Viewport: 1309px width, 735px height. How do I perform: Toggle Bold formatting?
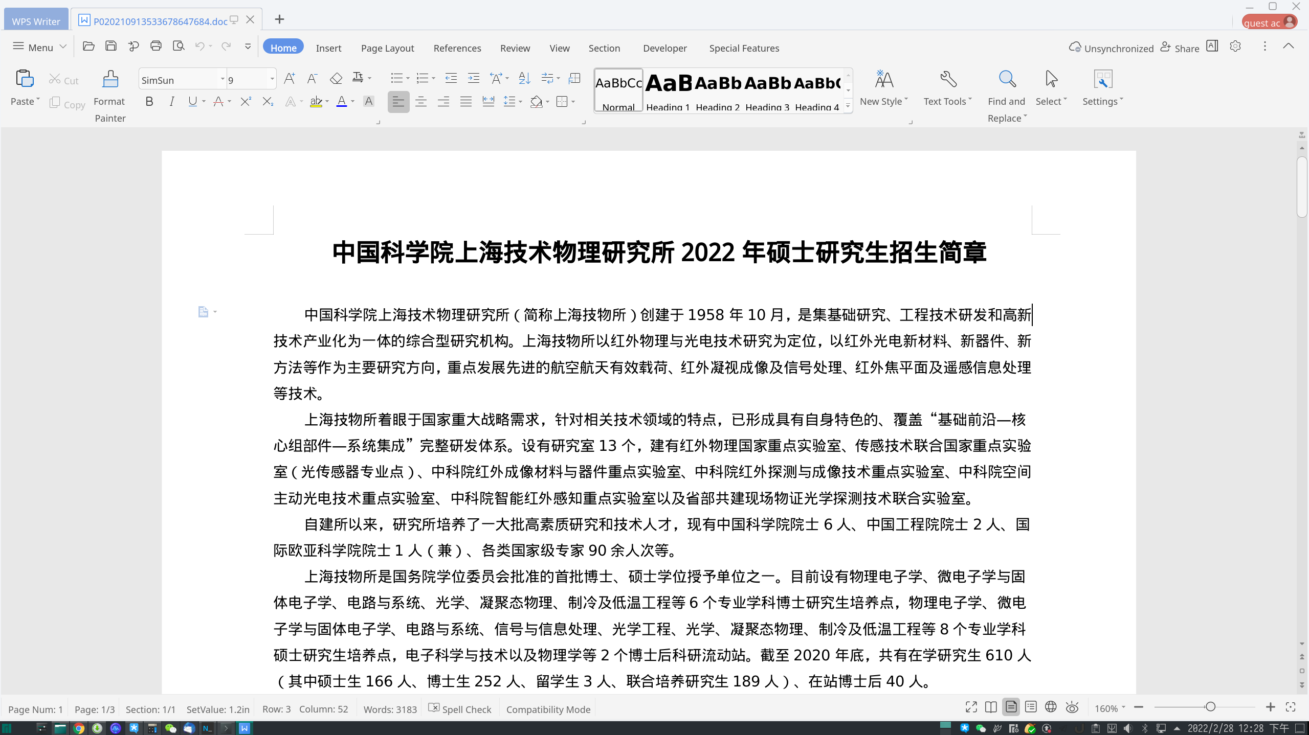click(x=149, y=101)
